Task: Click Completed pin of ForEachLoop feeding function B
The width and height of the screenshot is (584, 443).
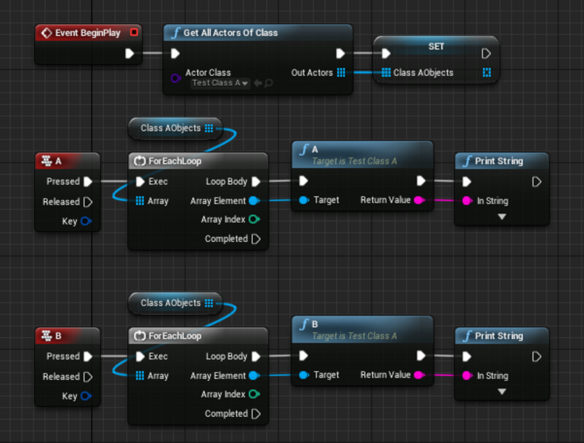Action: click(256, 413)
